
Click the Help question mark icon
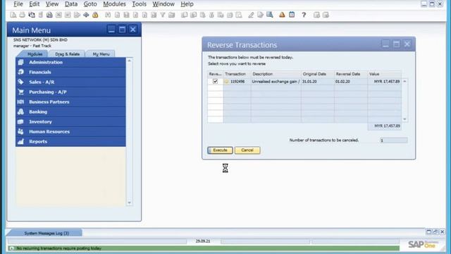304,15
